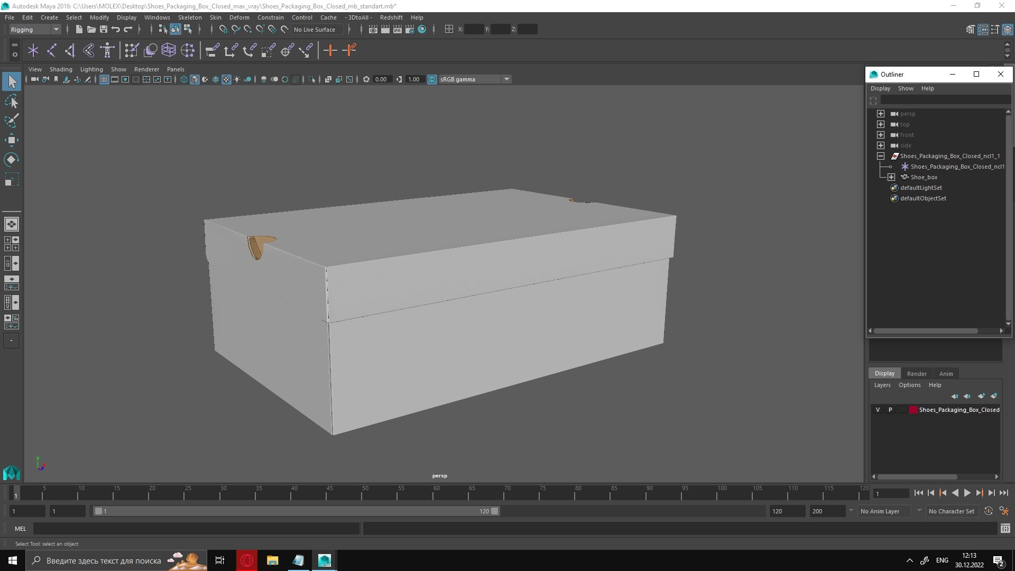Choose the Move tool in the toolbox

(x=11, y=140)
